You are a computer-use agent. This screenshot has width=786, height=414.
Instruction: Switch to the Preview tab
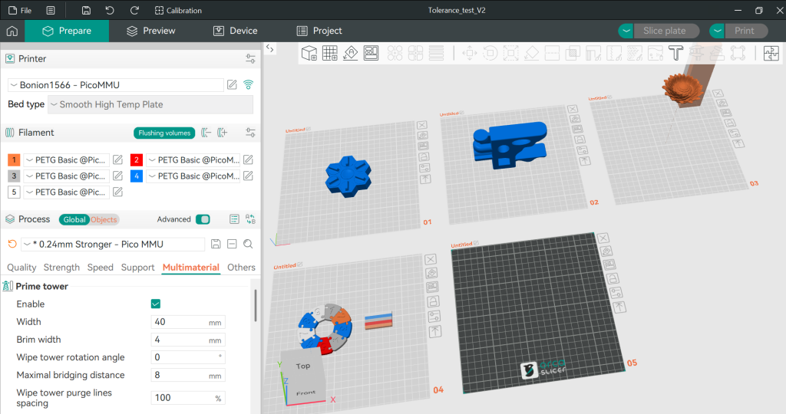click(x=151, y=31)
